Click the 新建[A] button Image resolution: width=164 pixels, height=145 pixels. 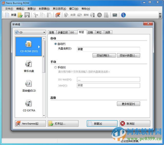pyautogui.click(x=102, y=124)
